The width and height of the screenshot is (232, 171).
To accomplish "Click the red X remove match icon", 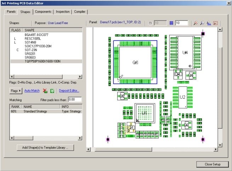I will 45,91.
